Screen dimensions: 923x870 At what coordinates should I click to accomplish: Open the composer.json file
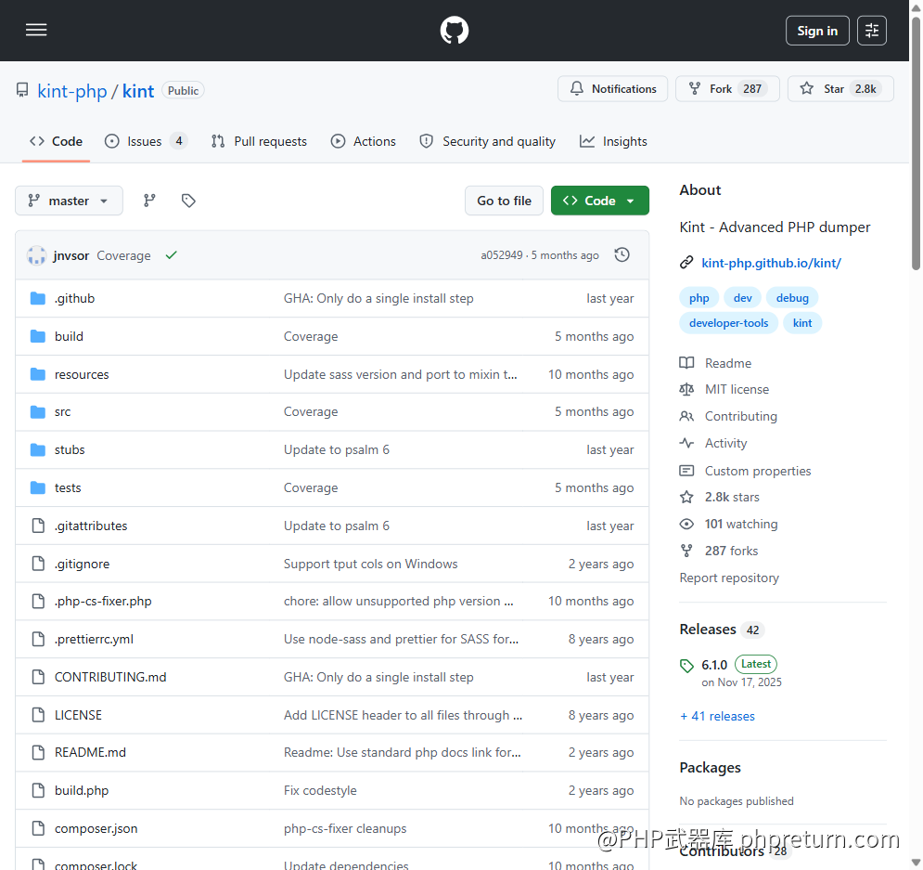coord(96,829)
